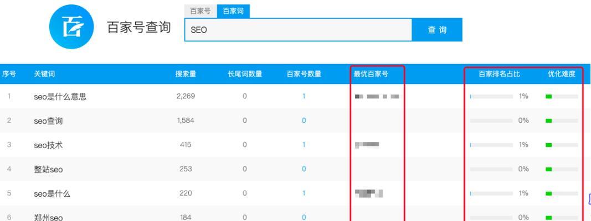The height and width of the screenshot is (221, 591).
Task: Select keyword seo是什么
Action: tap(52, 193)
